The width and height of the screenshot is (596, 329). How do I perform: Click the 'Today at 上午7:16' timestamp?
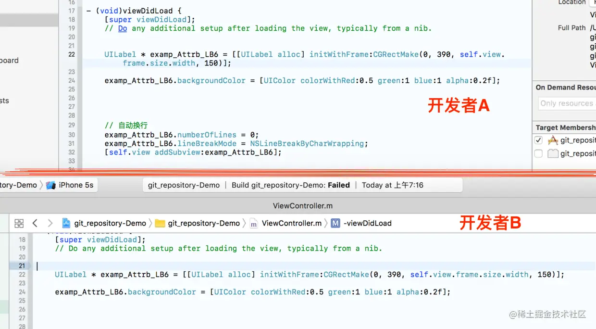(393, 185)
